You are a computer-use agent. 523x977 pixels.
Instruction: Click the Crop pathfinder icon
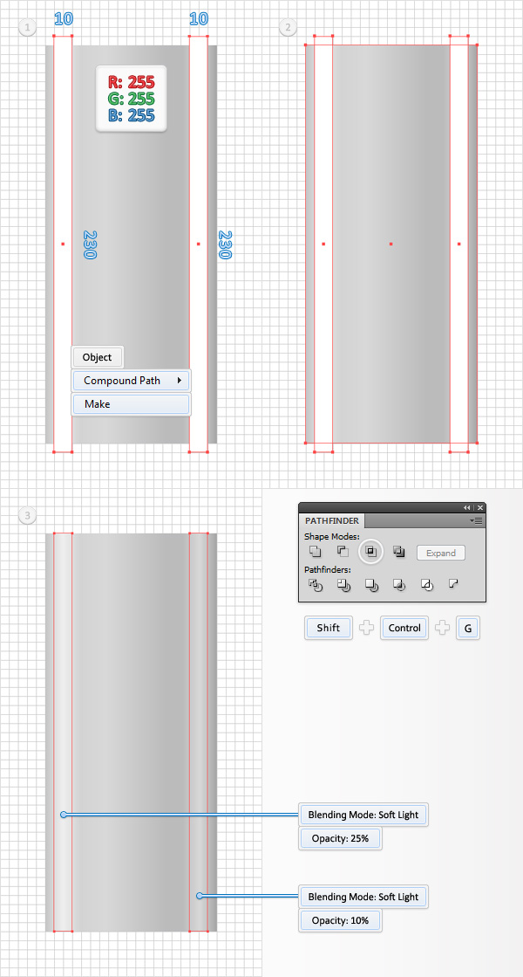click(398, 585)
